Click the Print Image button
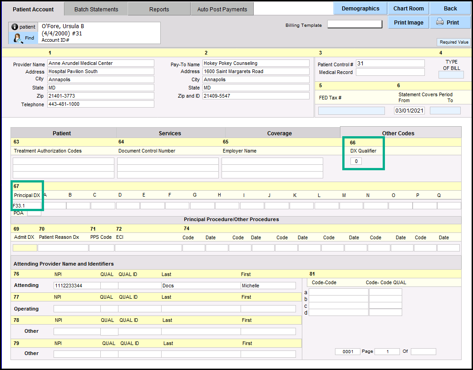The image size is (473, 370). point(408,22)
